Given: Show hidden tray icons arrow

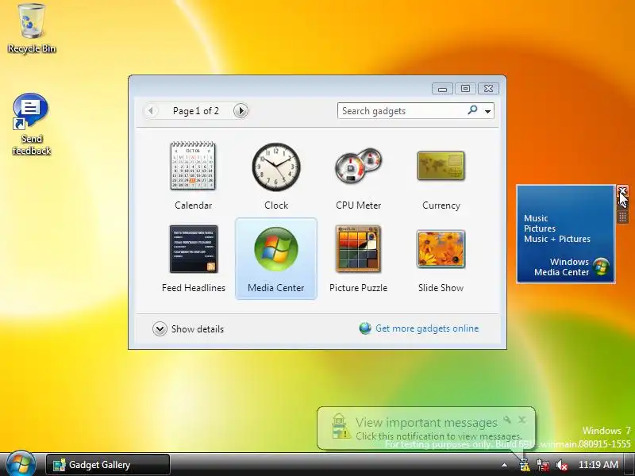Looking at the screenshot, I should click(504, 465).
